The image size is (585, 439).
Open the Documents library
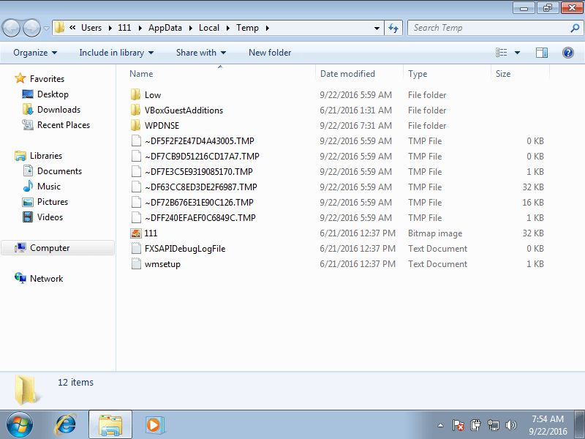(x=59, y=171)
